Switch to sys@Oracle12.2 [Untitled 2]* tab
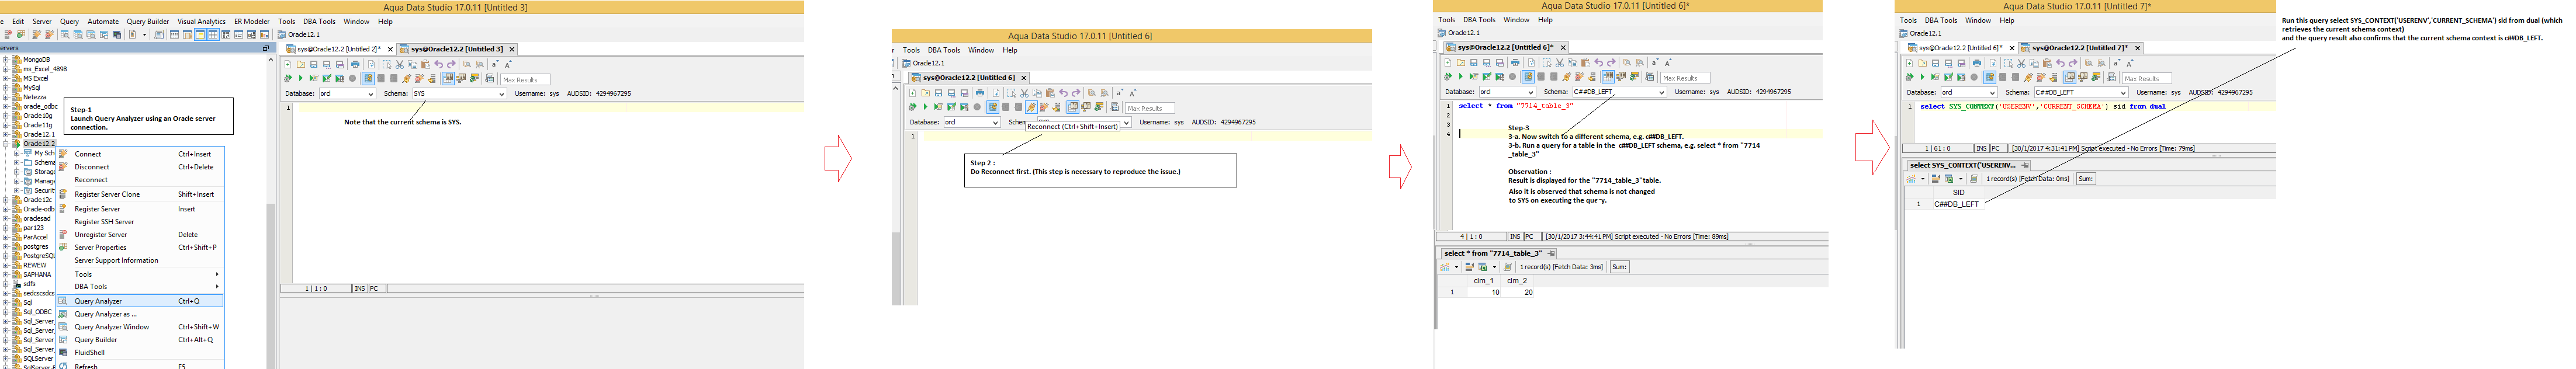 (338, 48)
